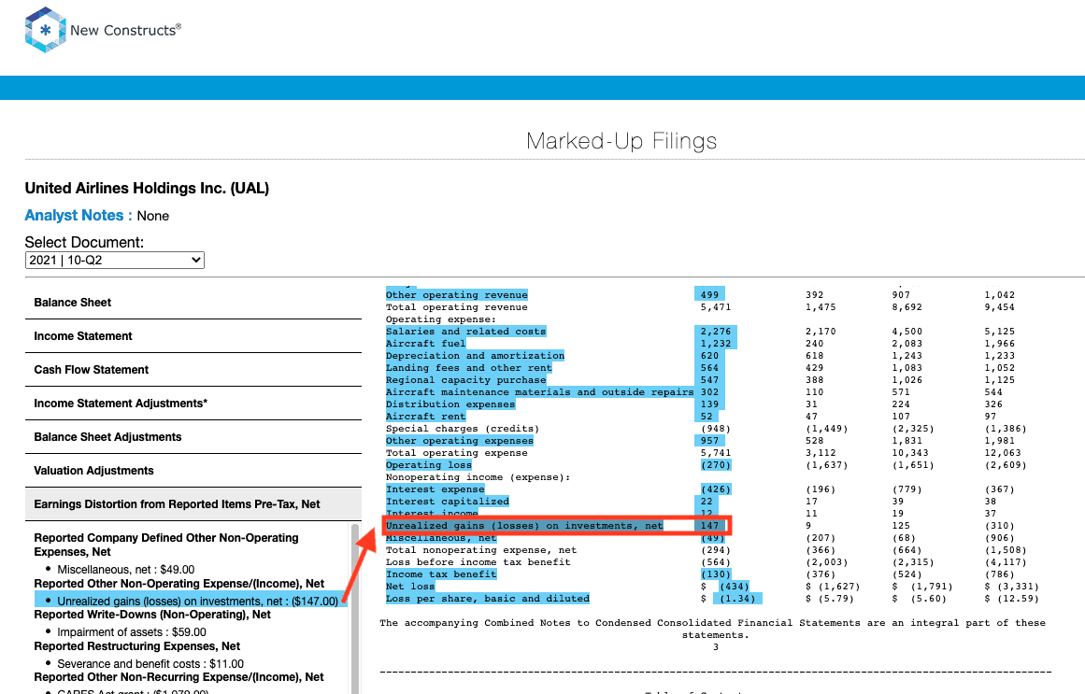Click highlighted 'Other operating revenue' line
The image size is (1085, 694).
pos(457,295)
